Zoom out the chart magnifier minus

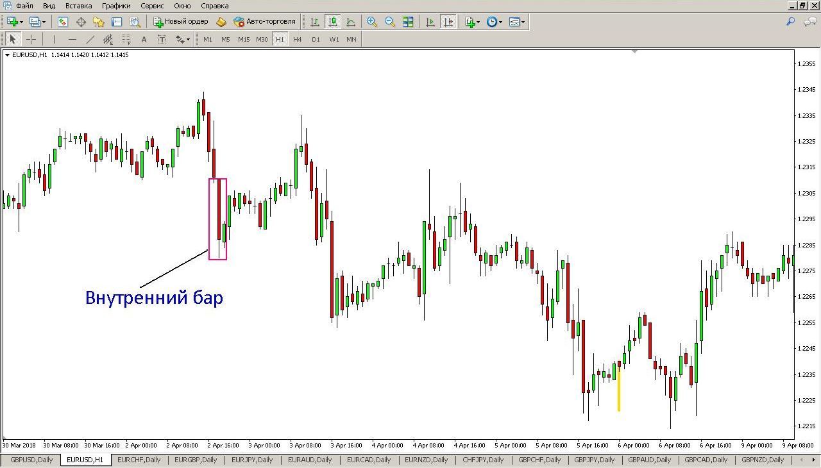coord(389,22)
